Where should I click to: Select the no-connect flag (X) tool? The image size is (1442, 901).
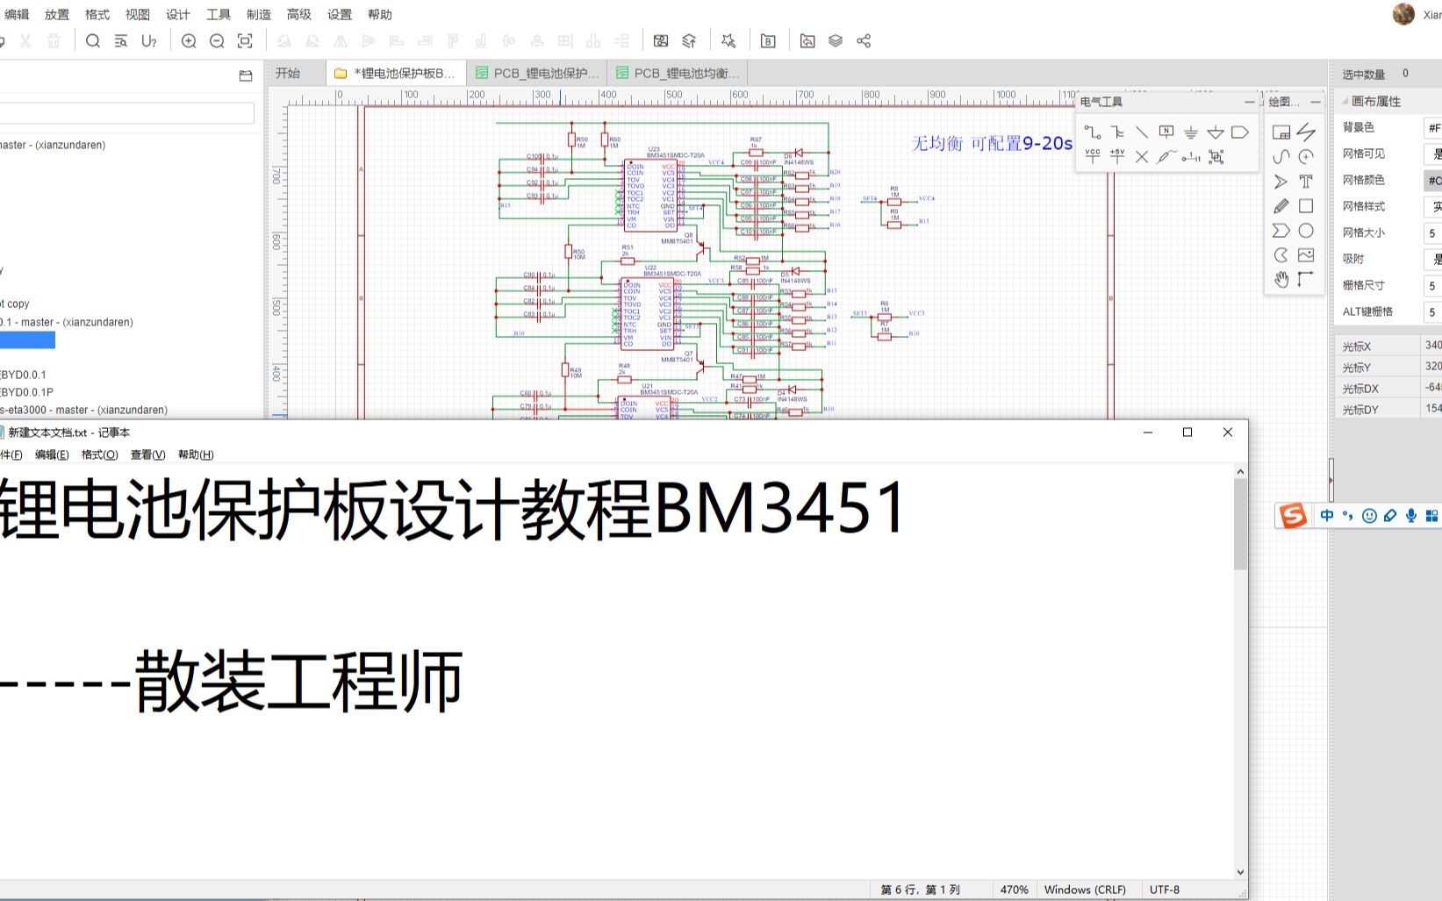click(1142, 156)
